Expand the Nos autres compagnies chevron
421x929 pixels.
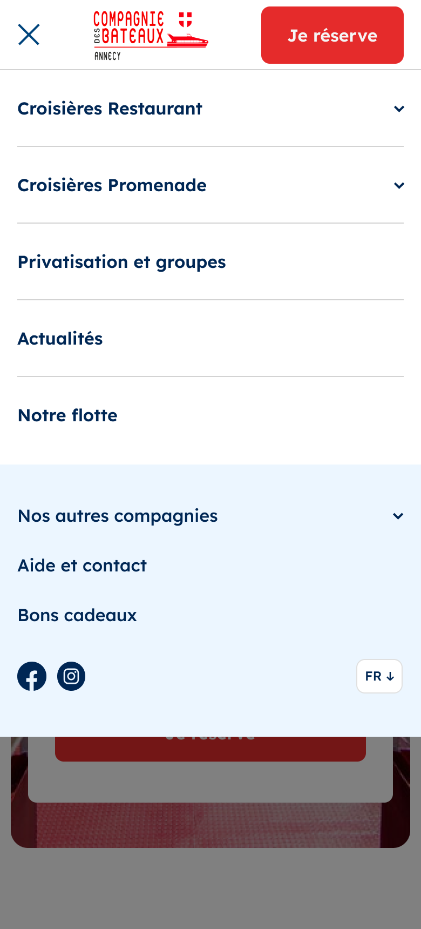pyautogui.click(x=398, y=516)
